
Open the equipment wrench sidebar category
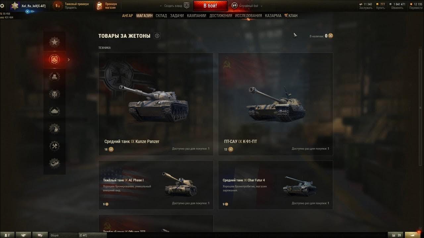coord(54,146)
